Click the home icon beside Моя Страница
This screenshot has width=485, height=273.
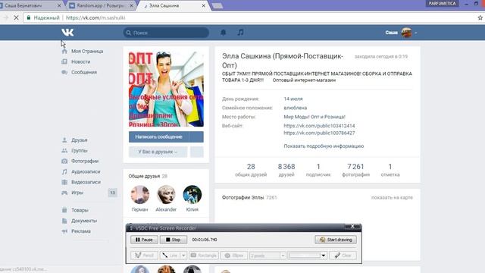point(64,52)
